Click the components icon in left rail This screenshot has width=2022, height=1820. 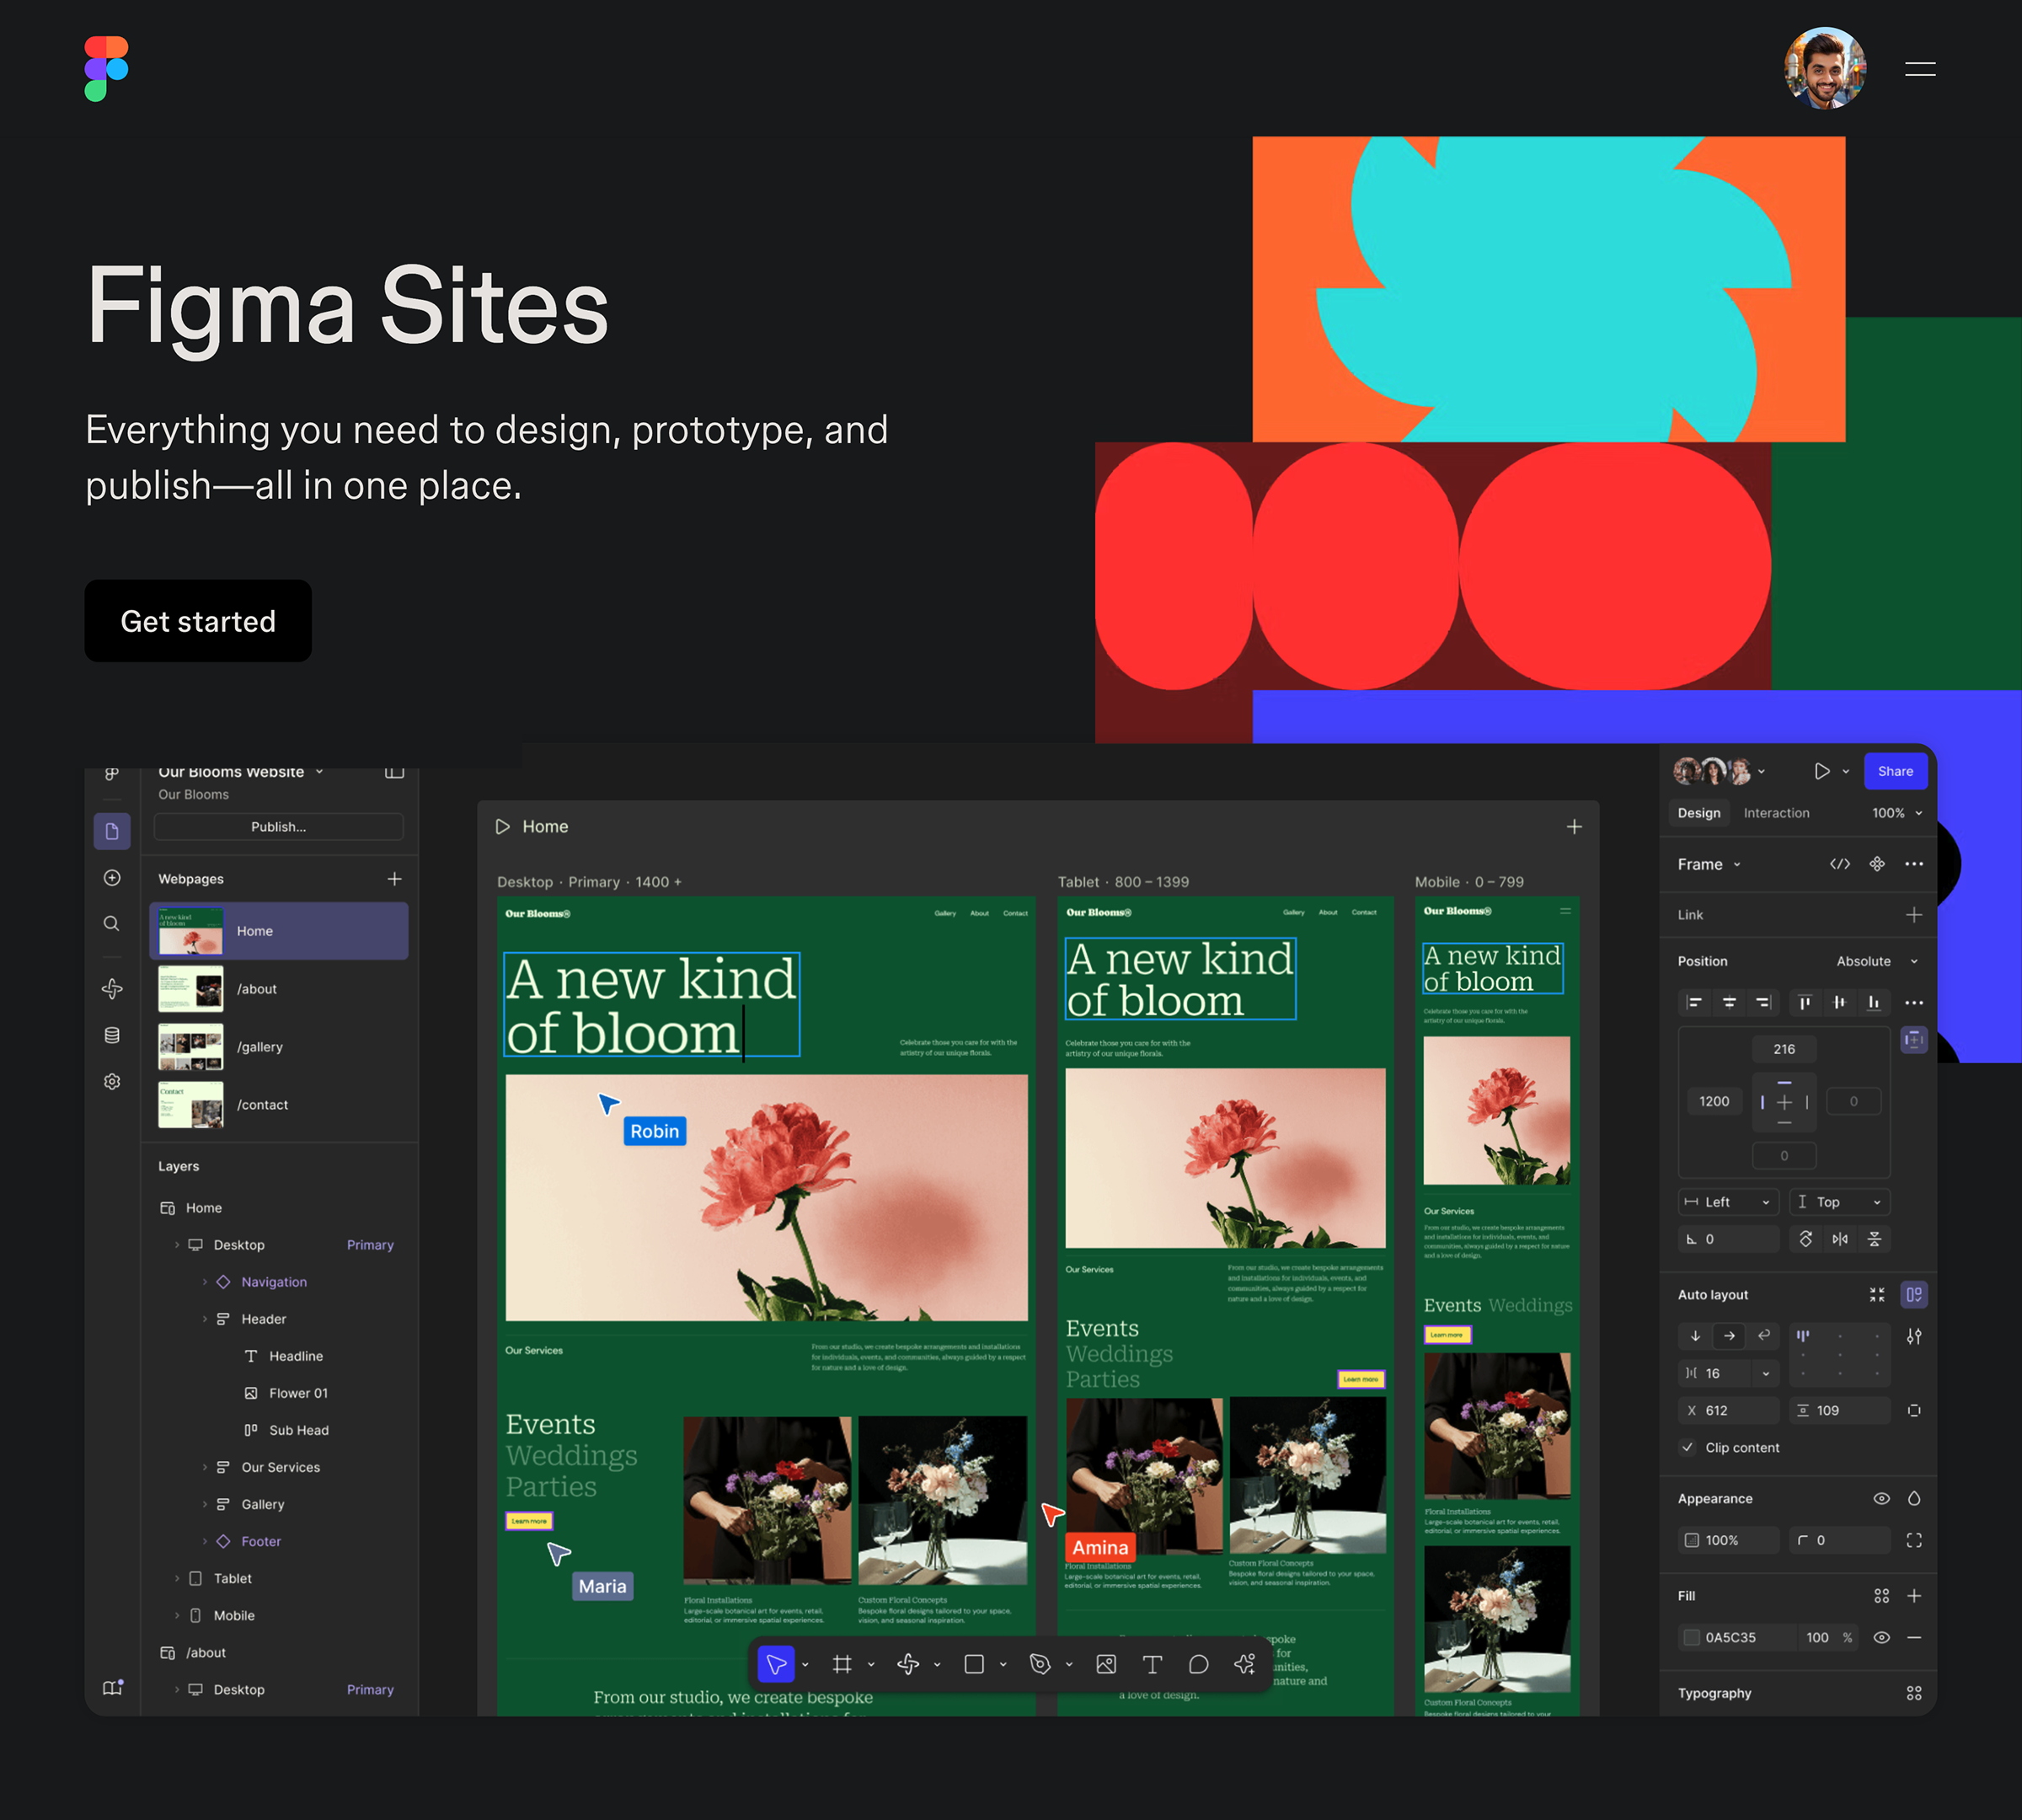pyautogui.click(x=112, y=989)
